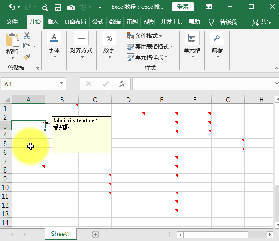The image size is (279, 241).
Task: Open the 数字 number format group
Action: [x=109, y=45]
